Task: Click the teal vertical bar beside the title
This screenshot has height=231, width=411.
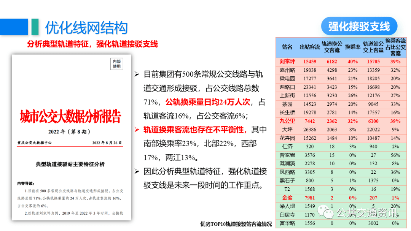Action: [x=35, y=27]
